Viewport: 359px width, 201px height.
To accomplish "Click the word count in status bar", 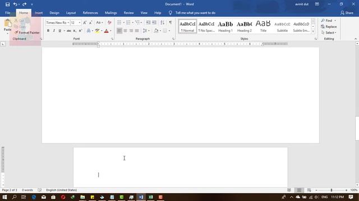I will (x=27, y=190).
